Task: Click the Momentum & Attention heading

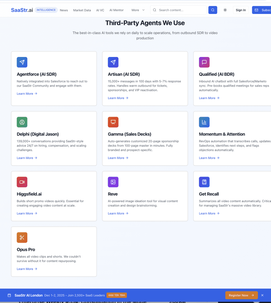Action: coord(222,134)
